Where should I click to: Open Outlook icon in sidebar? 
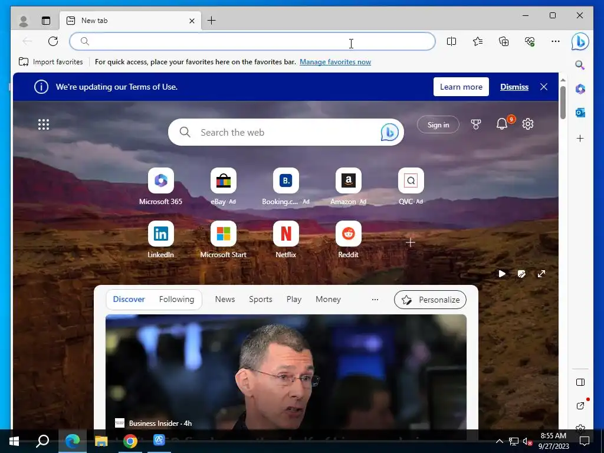pyautogui.click(x=580, y=113)
